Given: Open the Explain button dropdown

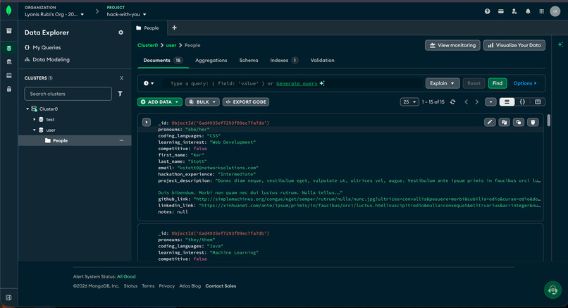Looking at the screenshot, I should pos(443,83).
